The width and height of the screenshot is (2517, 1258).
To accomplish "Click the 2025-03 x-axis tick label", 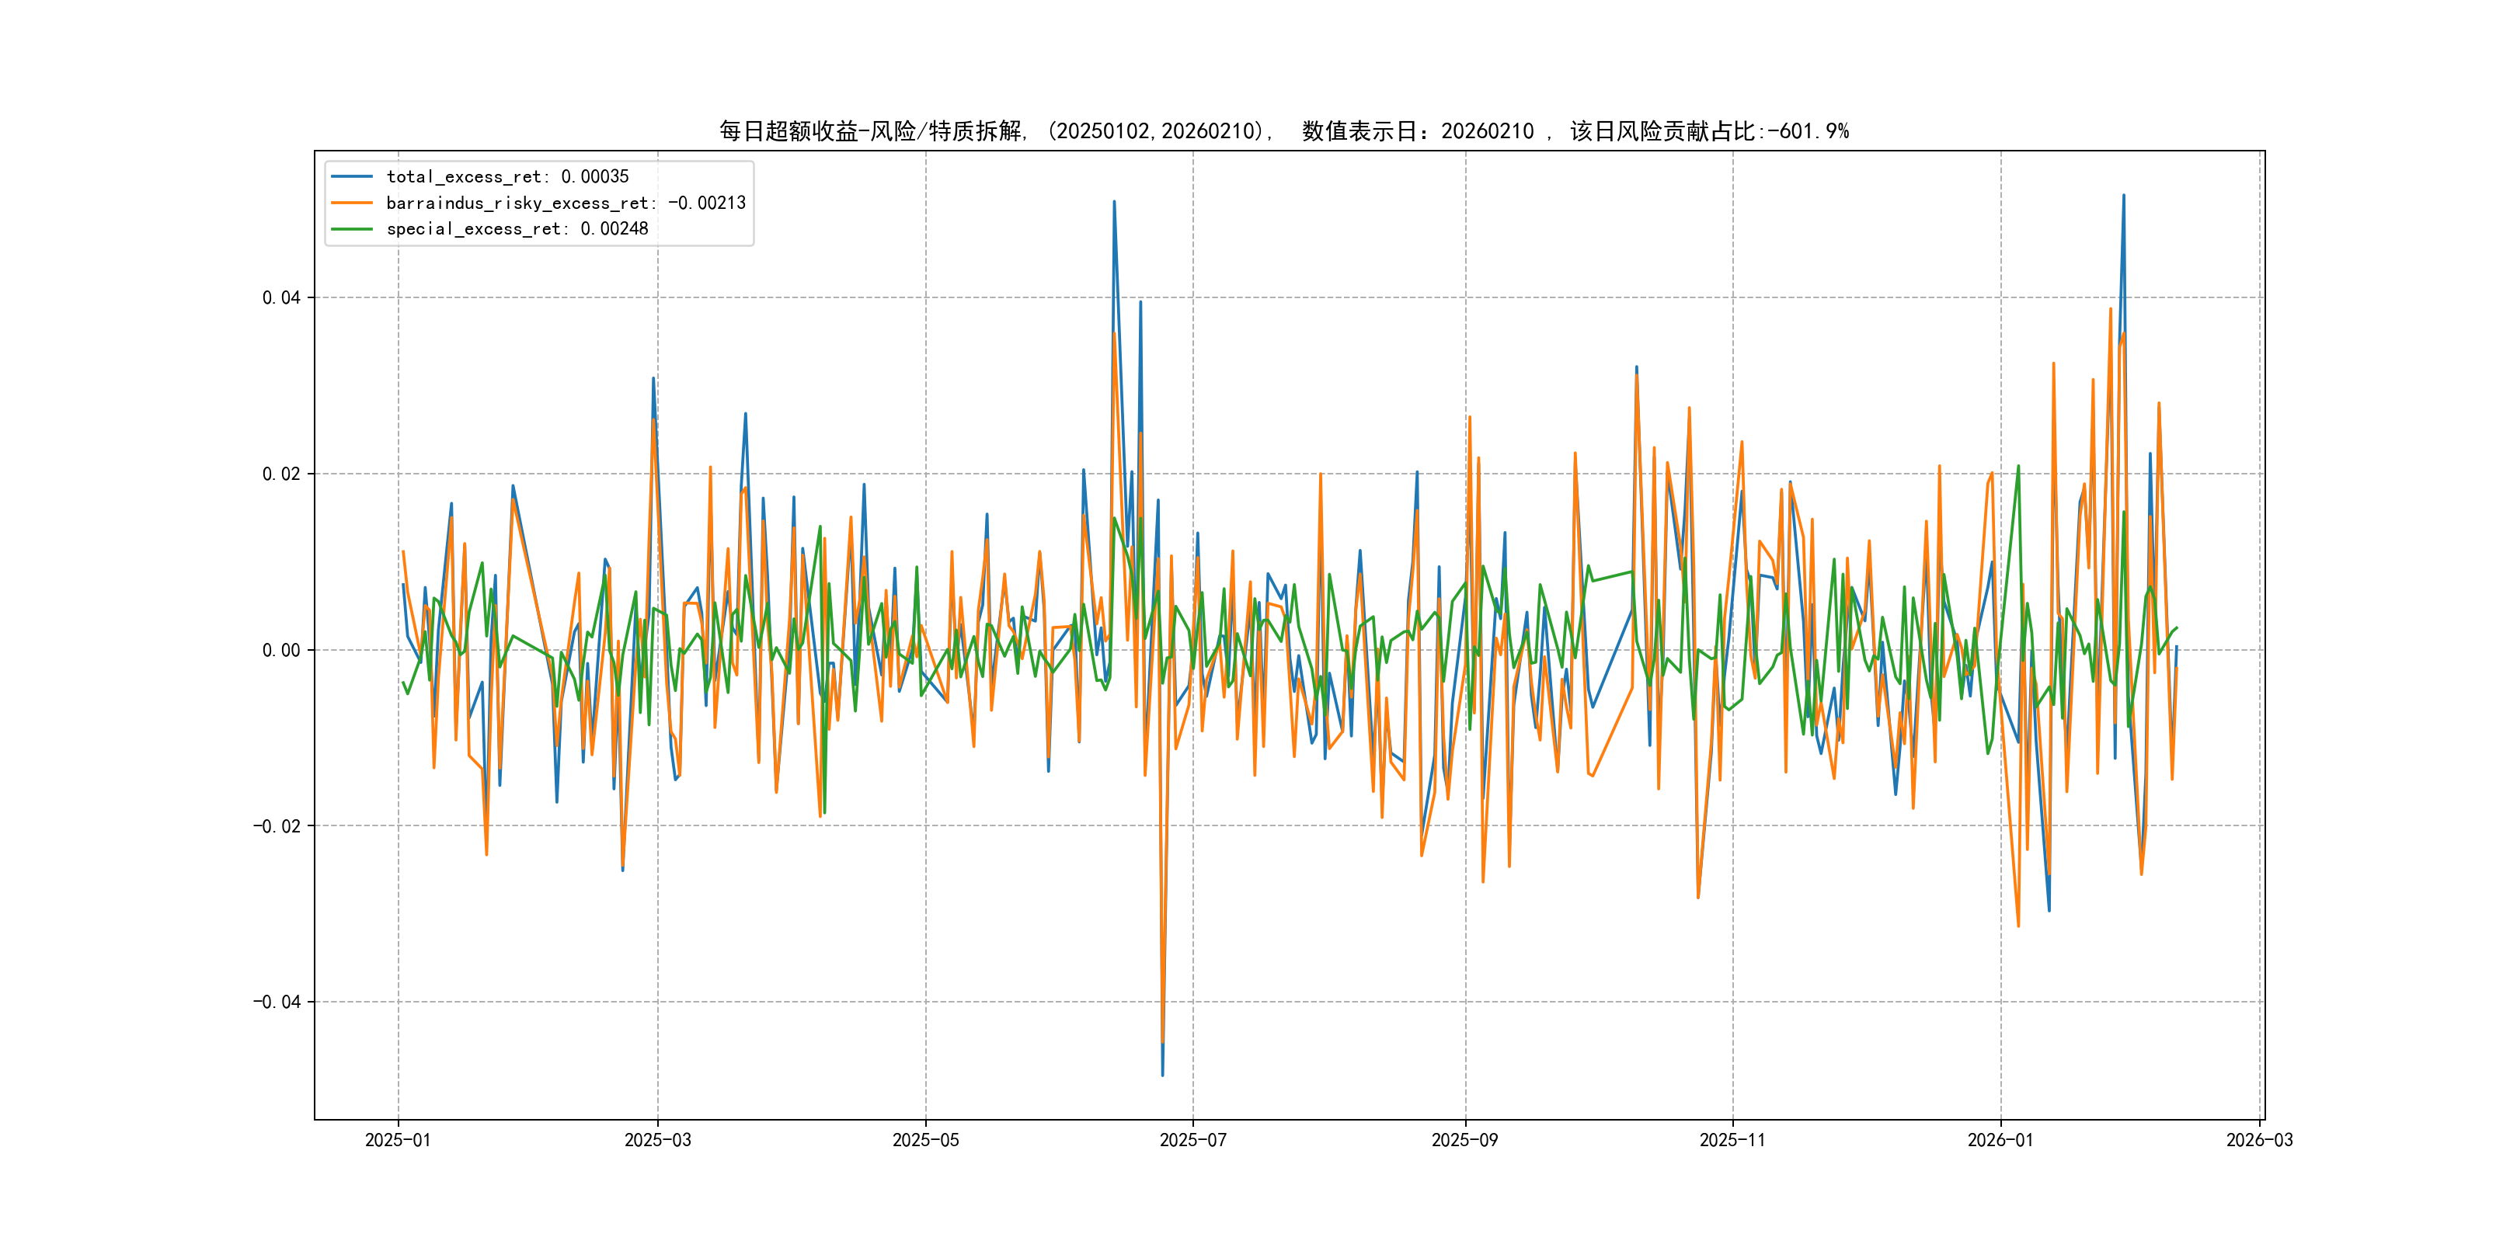I will click(x=657, y=1140).
